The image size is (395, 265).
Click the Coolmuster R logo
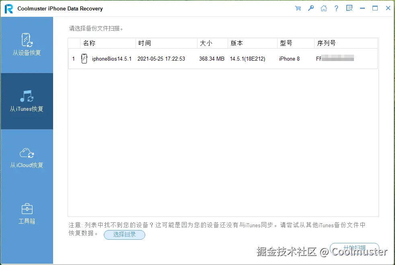click(x=8, y=8)
